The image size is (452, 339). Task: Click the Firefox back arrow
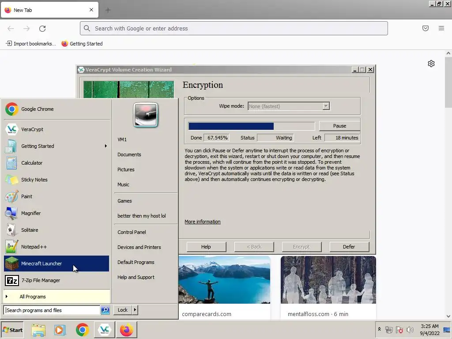tap(11, 29)
